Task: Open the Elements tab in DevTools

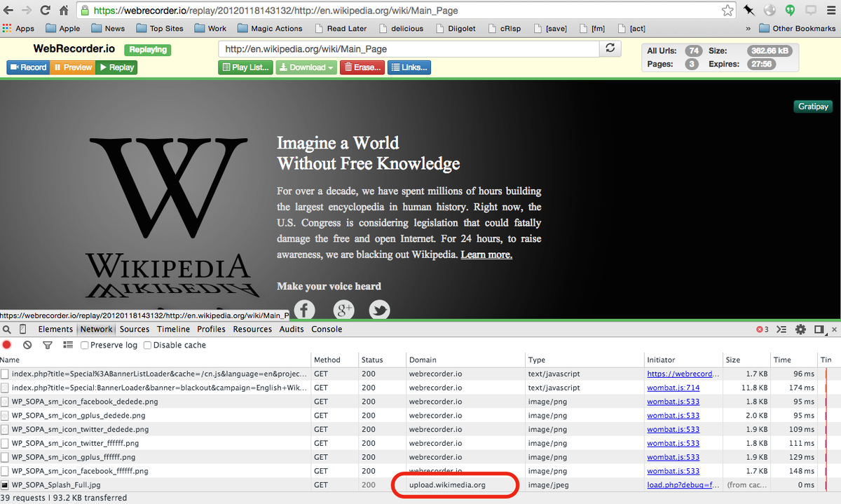Action: tap(55, 329)
